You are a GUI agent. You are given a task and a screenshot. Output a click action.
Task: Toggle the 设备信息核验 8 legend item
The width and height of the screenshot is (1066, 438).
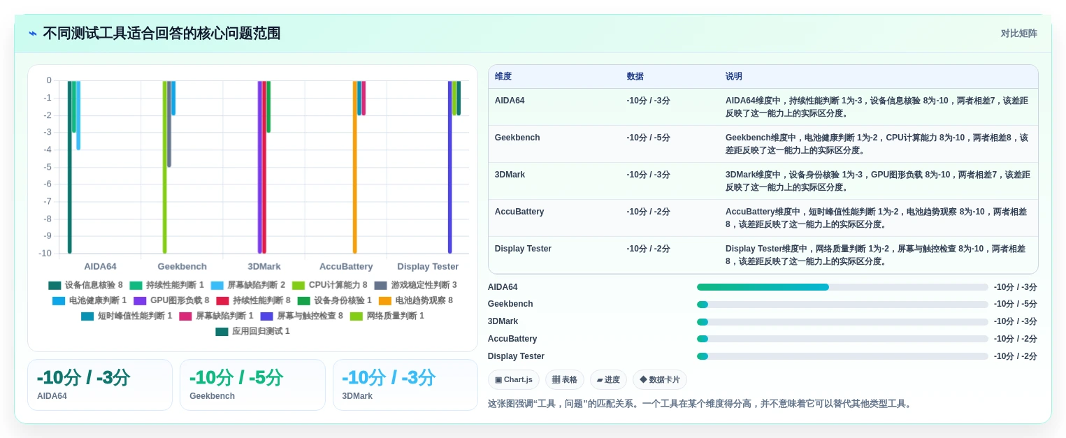[85, 285]
